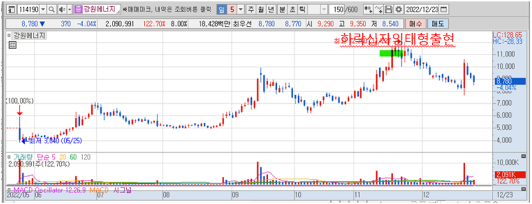Image resolution: width=532 pixels, height=204 pixels.
Task: Click the -4.04% change rate in info bar
Action: click(87, 24)
